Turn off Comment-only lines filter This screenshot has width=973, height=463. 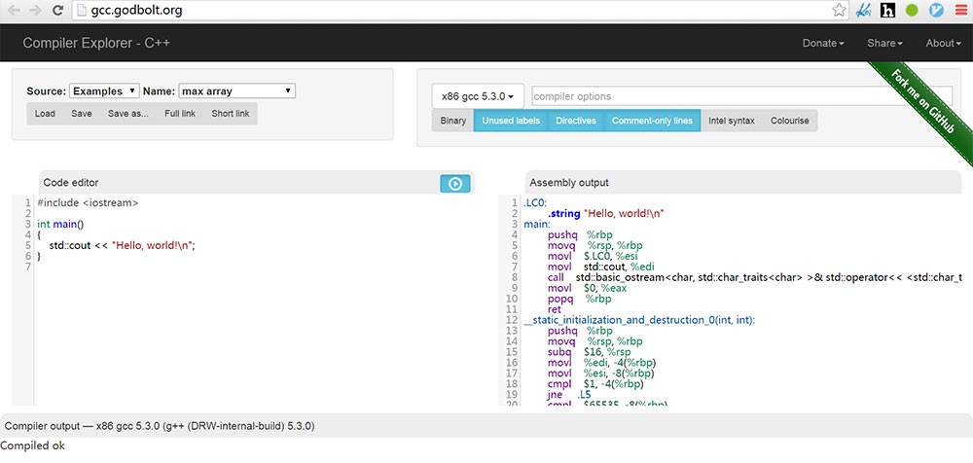[652, 121]
